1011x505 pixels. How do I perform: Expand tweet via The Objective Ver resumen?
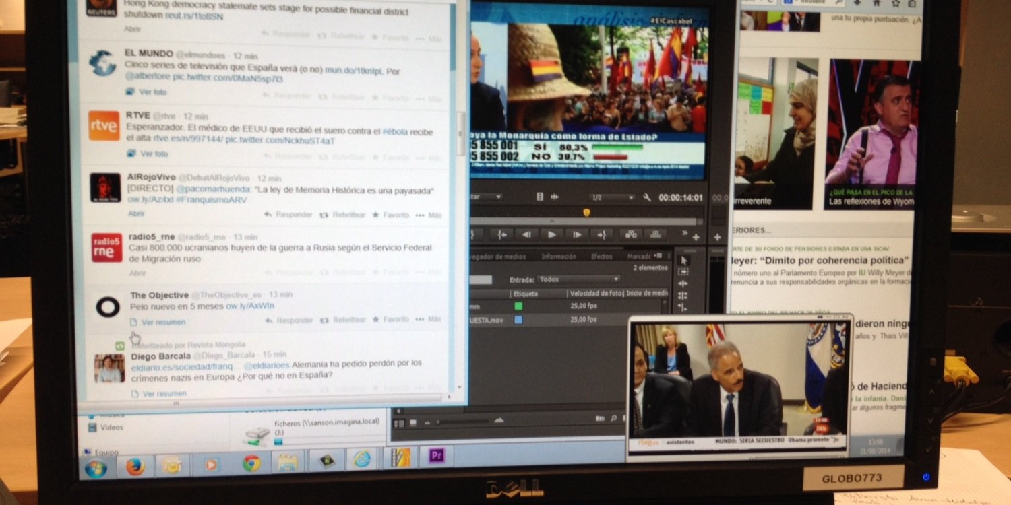pyautogui.click(x=163, y=322)
